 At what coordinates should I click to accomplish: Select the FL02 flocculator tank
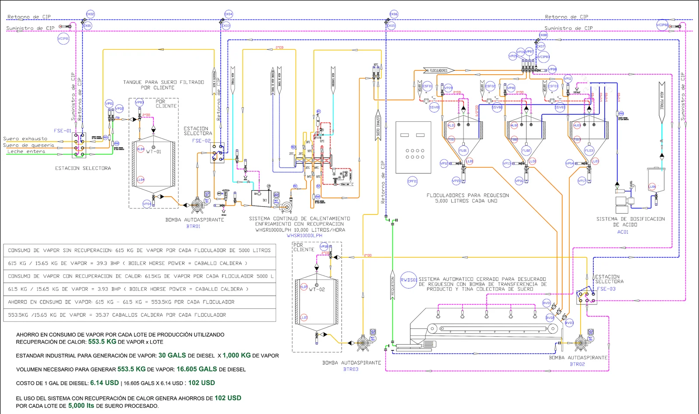coord(526,139)
